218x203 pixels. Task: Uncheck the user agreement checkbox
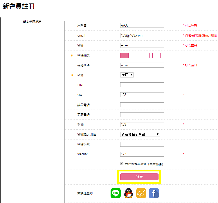tap(122, 164)
